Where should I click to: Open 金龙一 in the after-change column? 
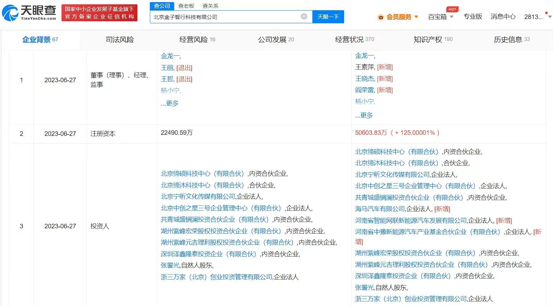click(x=364, y=55)
